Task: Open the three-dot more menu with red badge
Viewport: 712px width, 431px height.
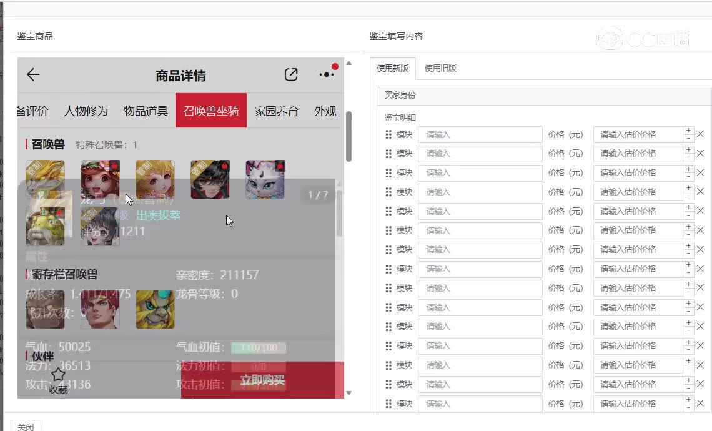Action: coord(327,74)
